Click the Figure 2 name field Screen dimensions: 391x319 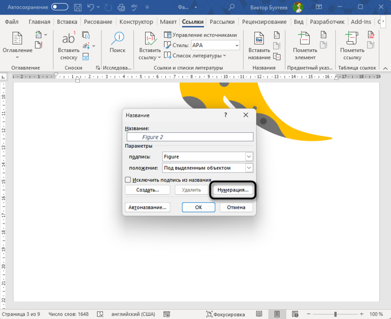190,137
